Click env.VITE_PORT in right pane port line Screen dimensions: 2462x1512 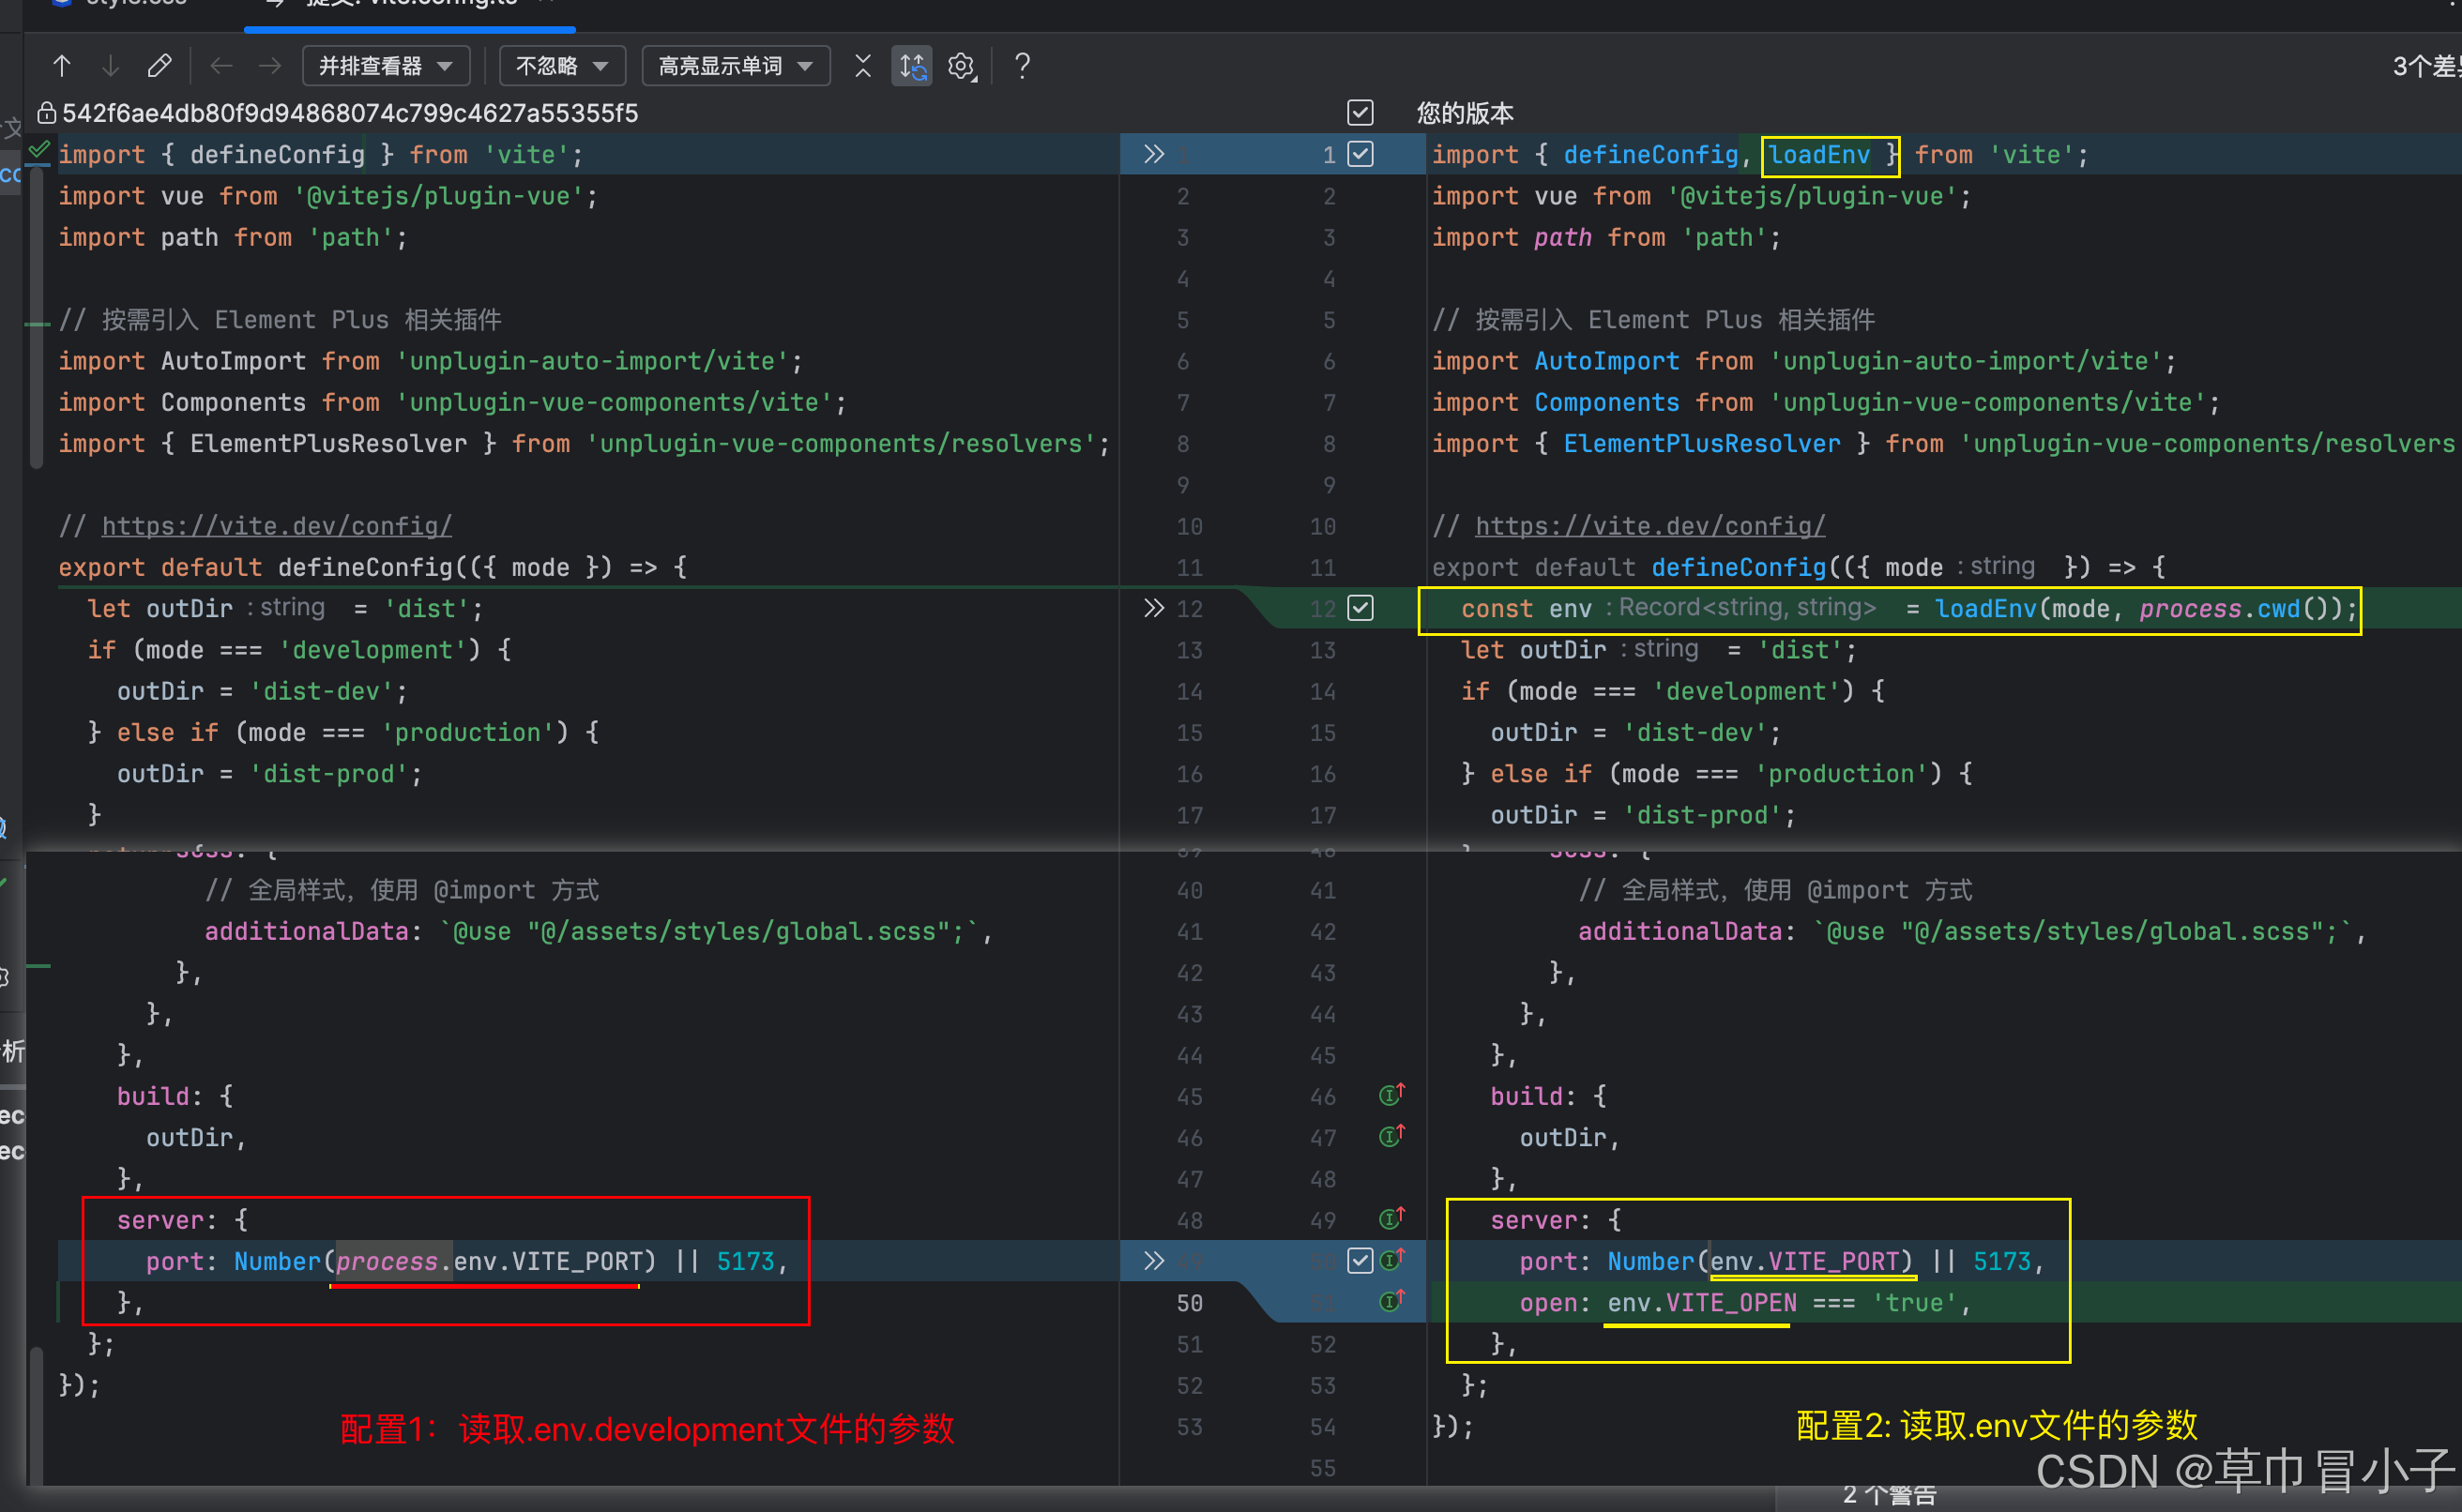1804,1261
